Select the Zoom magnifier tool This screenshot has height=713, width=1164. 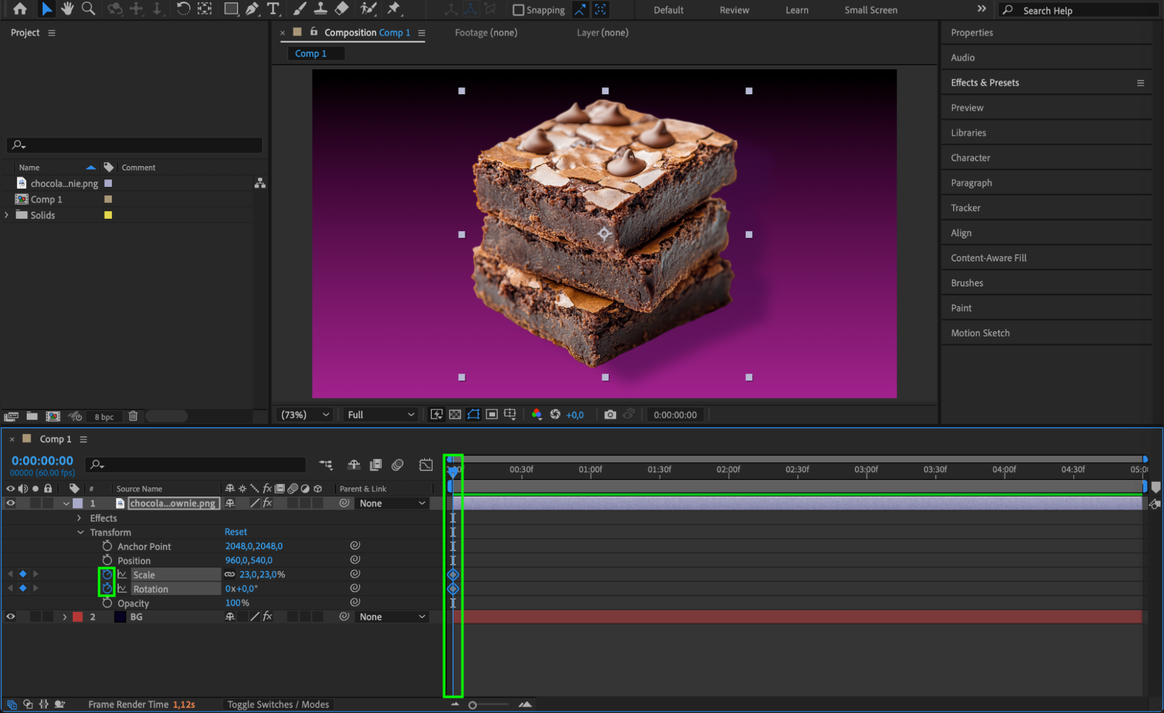point(88,9)
